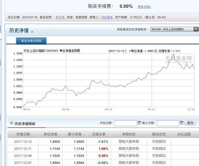This screenshot has width=199, height=166.
Task: Click the 历史净值 section title
Action: point(19,31)
